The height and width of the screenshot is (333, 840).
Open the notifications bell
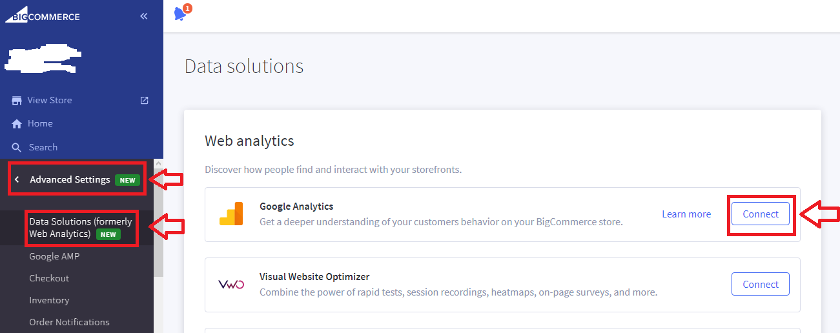(180, 14)
